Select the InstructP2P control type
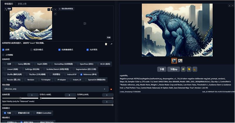The height and width of the screenshot is (123, 235). (x=70, y=75)
